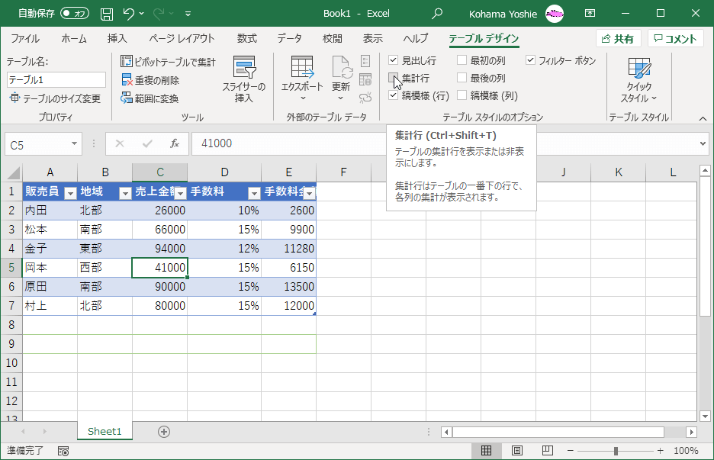Click the macro recording icon in status bar
Screen dimensions: 714x460
click(x=63, y=451)
